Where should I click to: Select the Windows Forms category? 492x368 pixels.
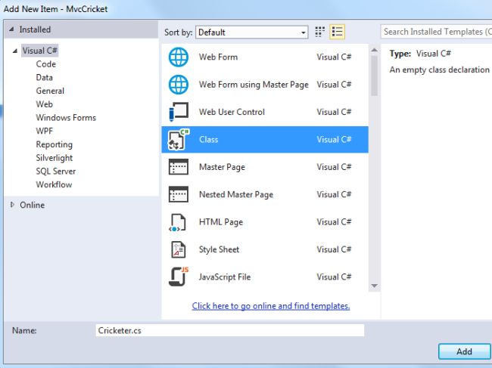(66, 117)
